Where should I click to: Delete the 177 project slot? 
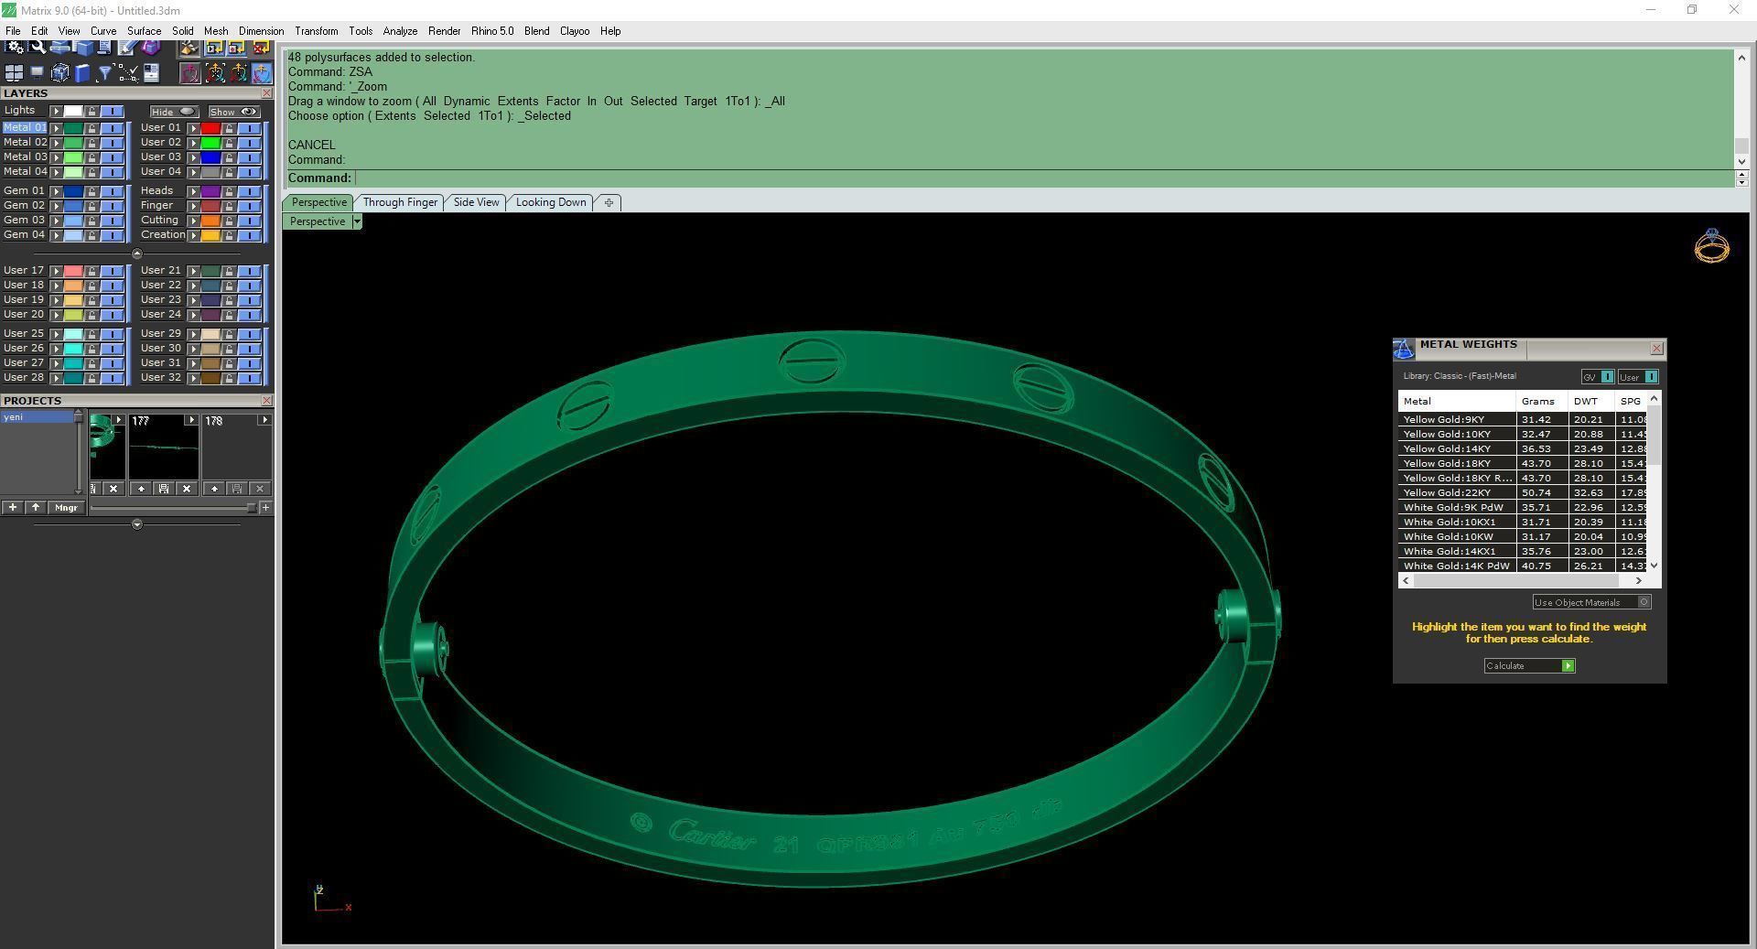click(x=187, y=489)
